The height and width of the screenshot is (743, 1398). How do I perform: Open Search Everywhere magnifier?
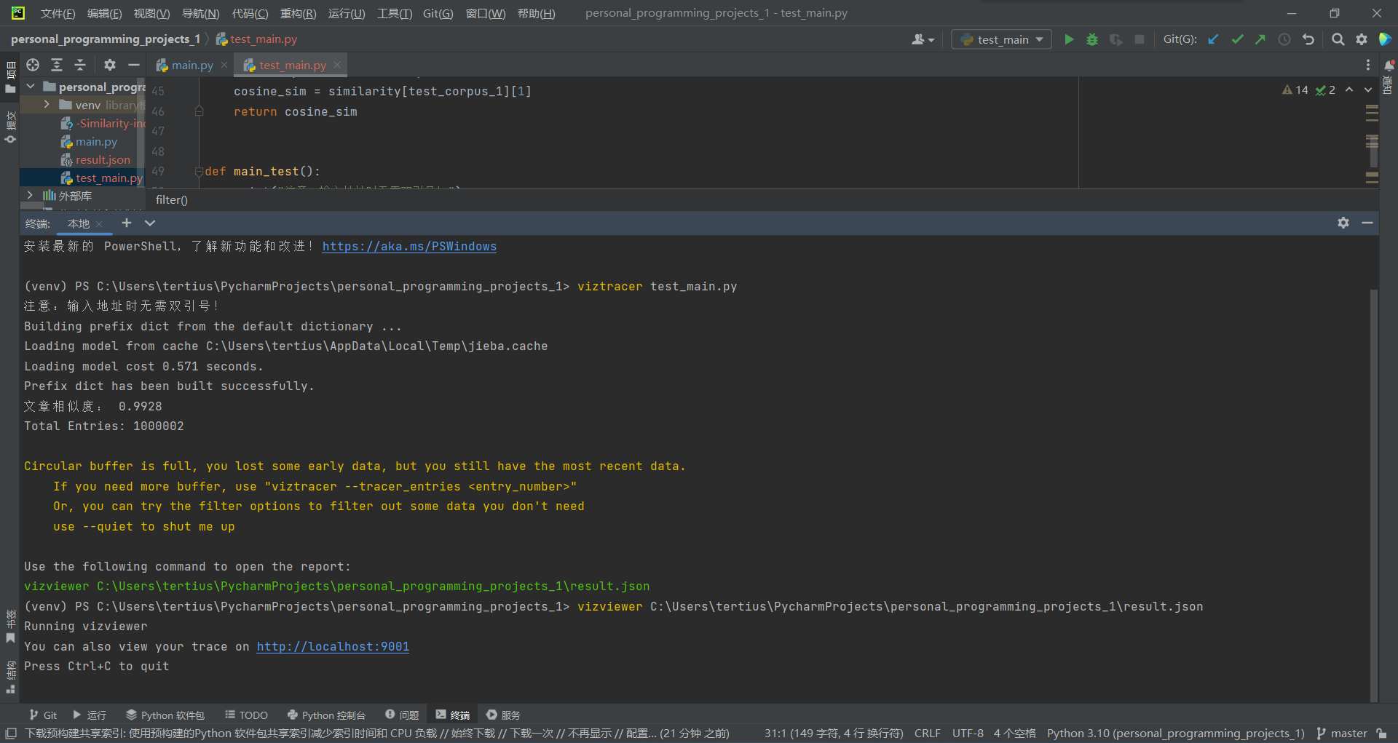pyautogui.click(x=1338, y=39)
